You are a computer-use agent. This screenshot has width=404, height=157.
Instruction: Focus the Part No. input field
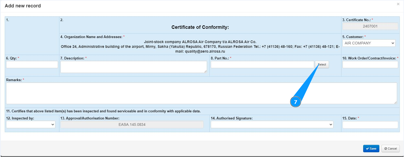[262, 64]
